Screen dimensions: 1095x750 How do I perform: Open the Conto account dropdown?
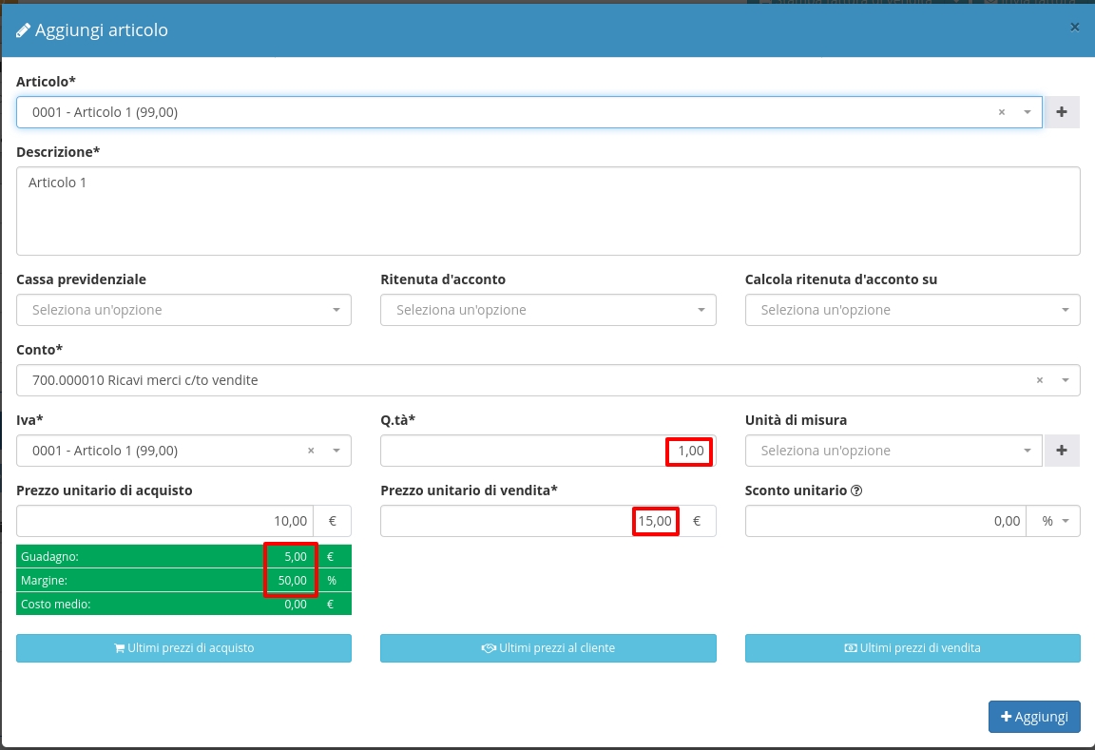tap(532, 380)
